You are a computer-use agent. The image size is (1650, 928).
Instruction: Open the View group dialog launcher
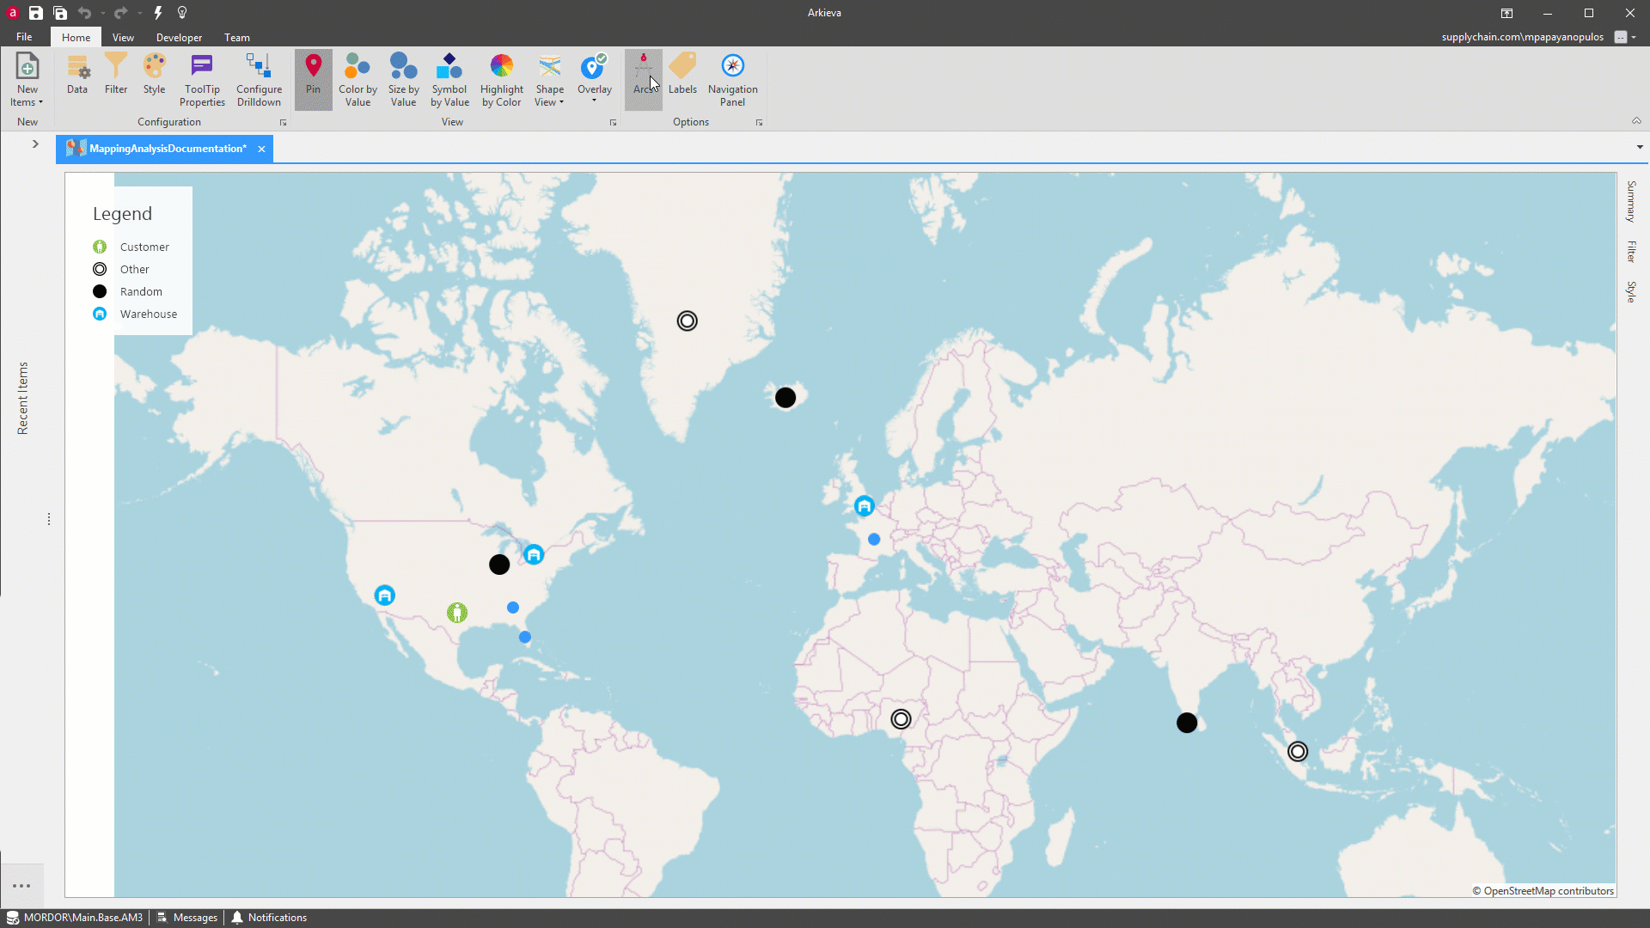(613, 123)
